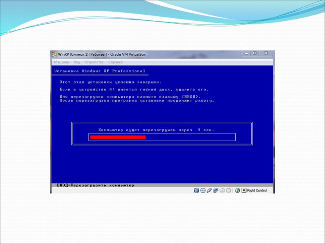Open the Машина menu
This screenshot has height=244, width=325.
click(61, 62)
